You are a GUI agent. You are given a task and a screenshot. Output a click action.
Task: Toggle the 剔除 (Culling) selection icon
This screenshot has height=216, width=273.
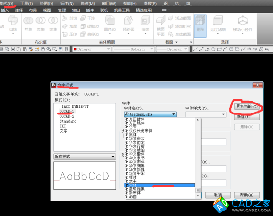(x=199, y=23)
